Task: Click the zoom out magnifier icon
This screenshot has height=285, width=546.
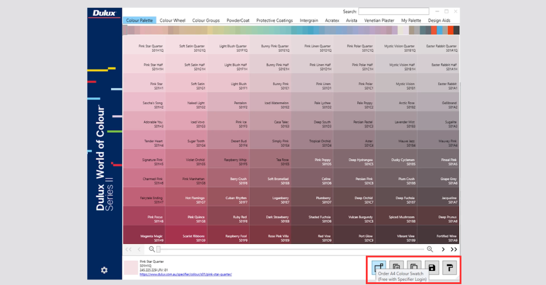Action: pyautogui.click(x=152, y=249)
